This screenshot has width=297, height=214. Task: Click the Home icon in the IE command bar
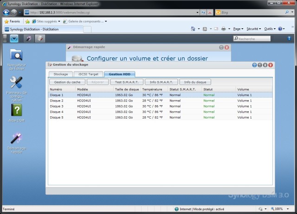click(x=193, y=29)
